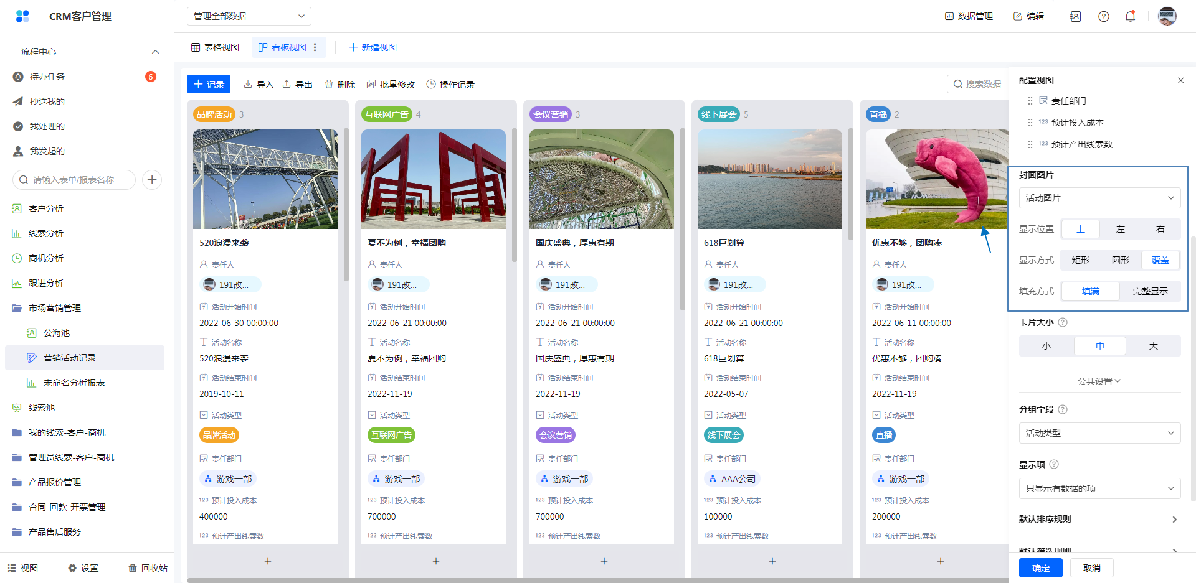
Task: Open kanban view more options icon
Action: [x=315, y=47]
